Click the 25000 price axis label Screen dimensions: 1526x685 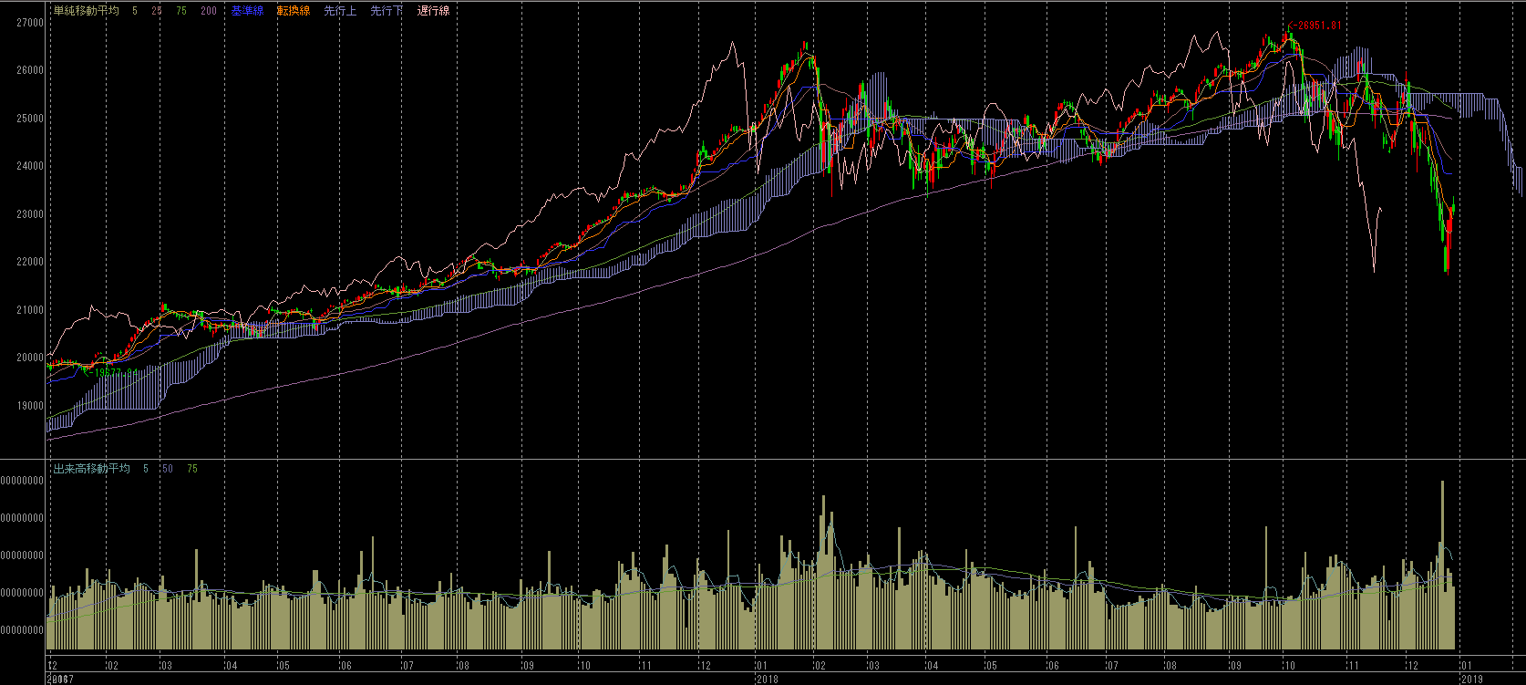coord(30,119)
